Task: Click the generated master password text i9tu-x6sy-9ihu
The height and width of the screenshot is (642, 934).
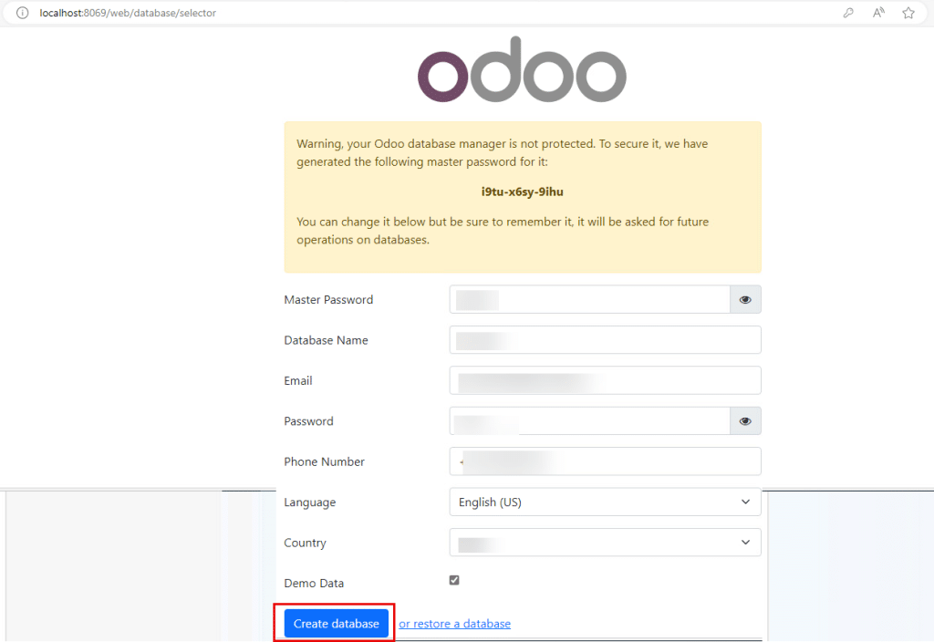Action: point(522,192)
